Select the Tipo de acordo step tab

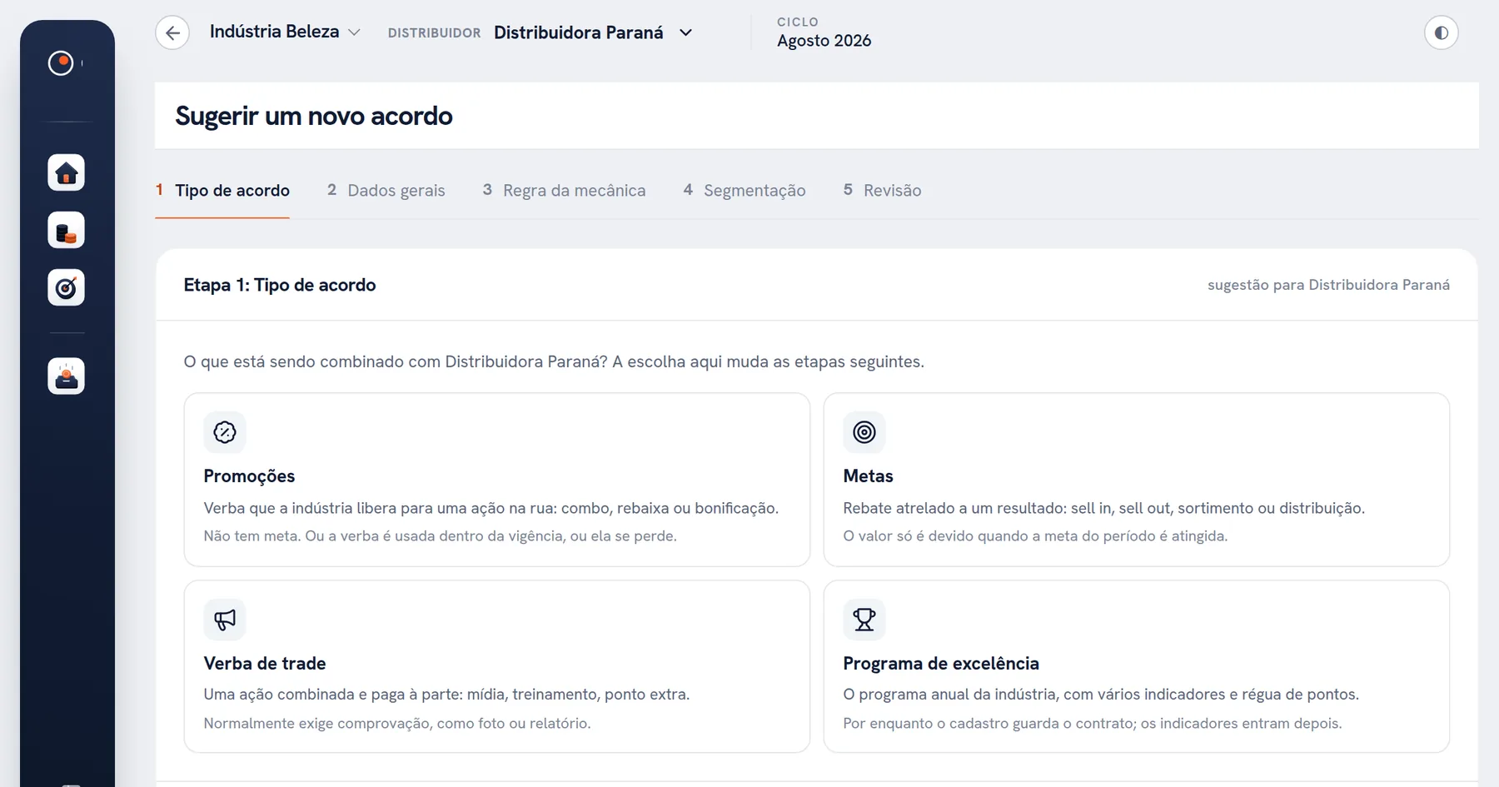[222, 190]
